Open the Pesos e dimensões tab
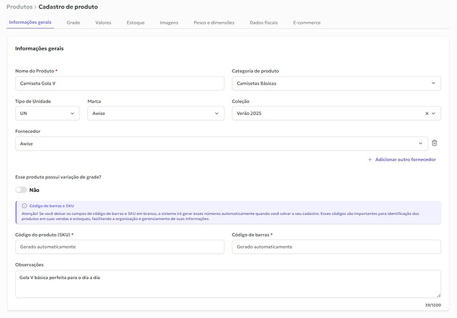This screenshot has width=457, height=318. [x=214, y=22]
